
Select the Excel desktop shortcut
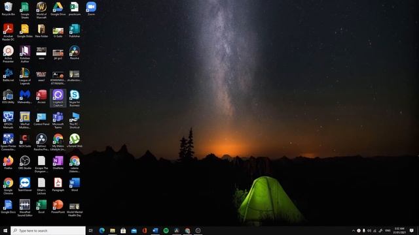[x=41, y=206]
